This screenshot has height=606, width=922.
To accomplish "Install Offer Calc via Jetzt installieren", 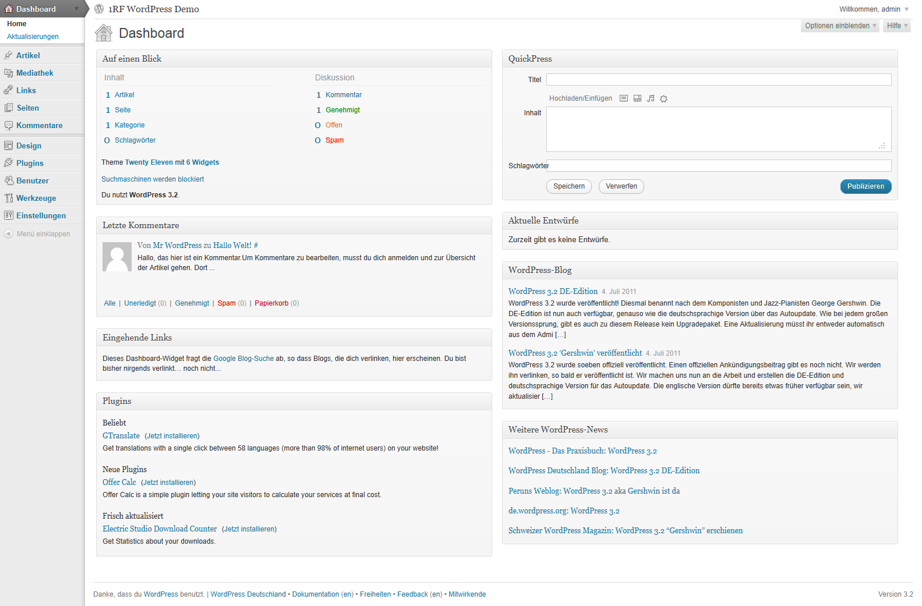I will [168, 483].
